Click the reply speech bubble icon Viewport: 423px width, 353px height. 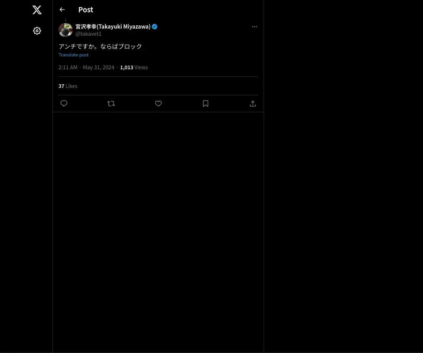pos(64,103)
